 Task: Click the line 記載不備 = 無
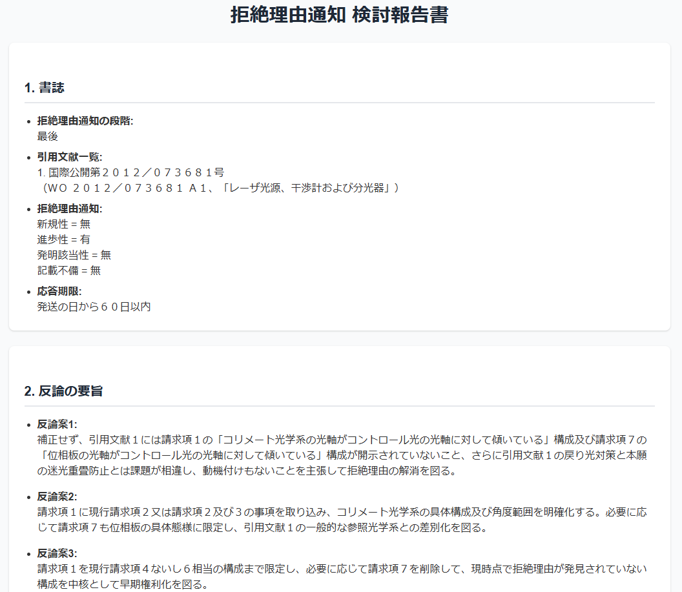(x=69, y=270)
